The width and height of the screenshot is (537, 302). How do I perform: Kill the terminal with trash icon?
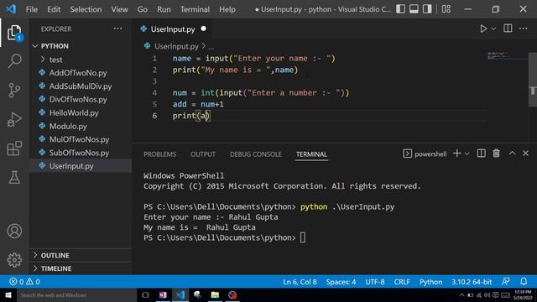click(x=496, y=154)
